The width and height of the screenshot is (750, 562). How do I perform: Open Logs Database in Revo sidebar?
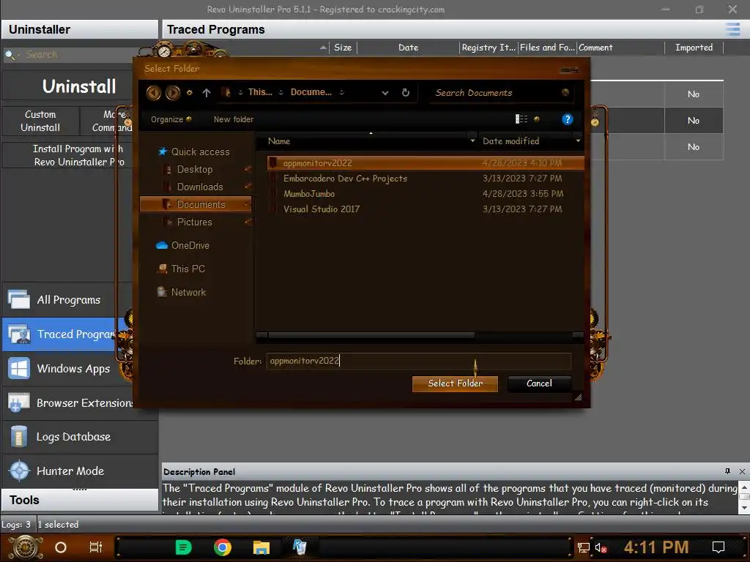coord(73,437)
